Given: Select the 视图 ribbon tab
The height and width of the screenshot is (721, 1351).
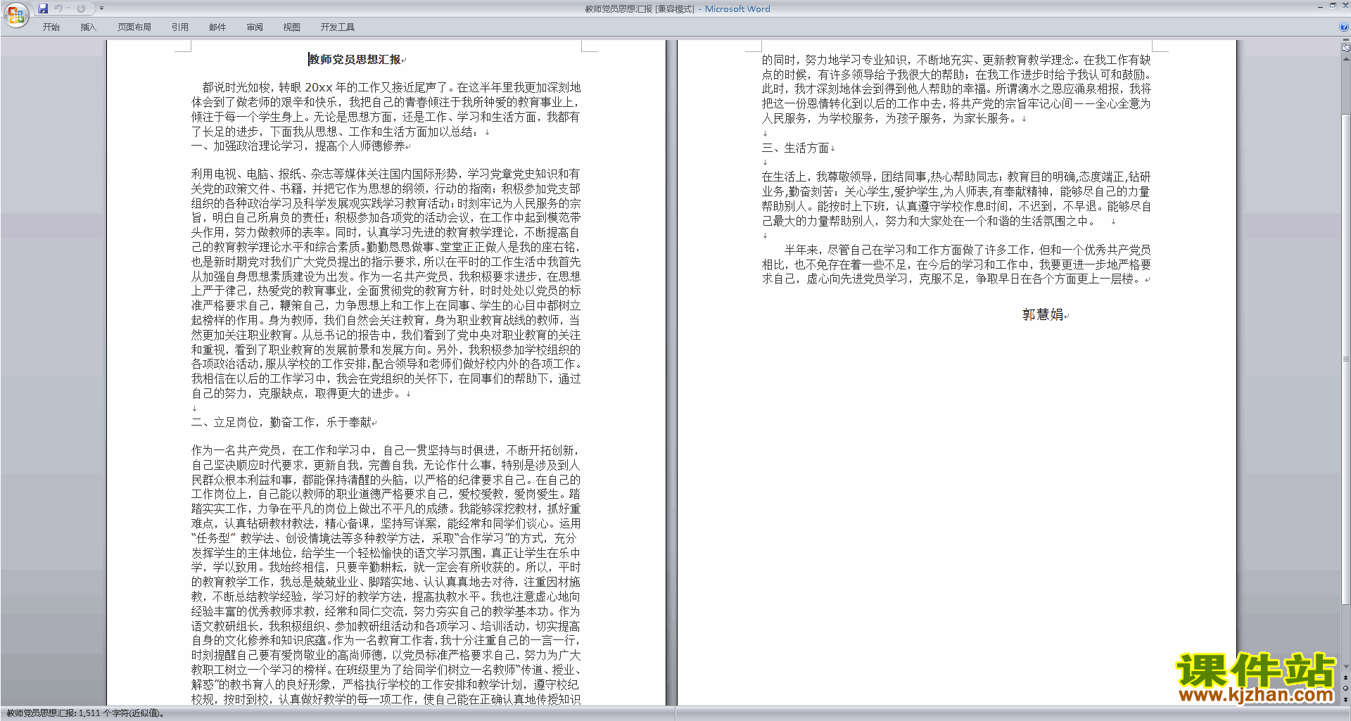Looking at the screenshot, I should [x=291, y=27].
